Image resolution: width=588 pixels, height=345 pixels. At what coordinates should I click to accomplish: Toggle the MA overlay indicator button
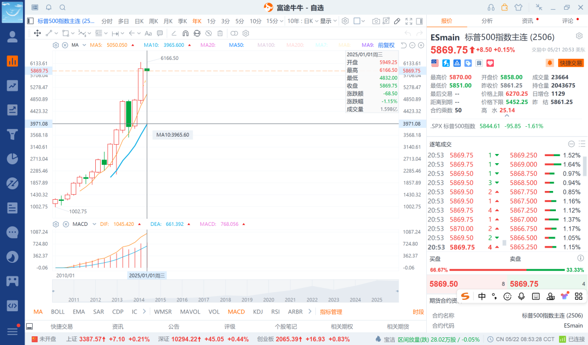pyautogui.click(x=38, y=312)
